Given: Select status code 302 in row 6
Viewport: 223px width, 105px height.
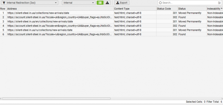Looking at the screenshot, I should 167,34.
